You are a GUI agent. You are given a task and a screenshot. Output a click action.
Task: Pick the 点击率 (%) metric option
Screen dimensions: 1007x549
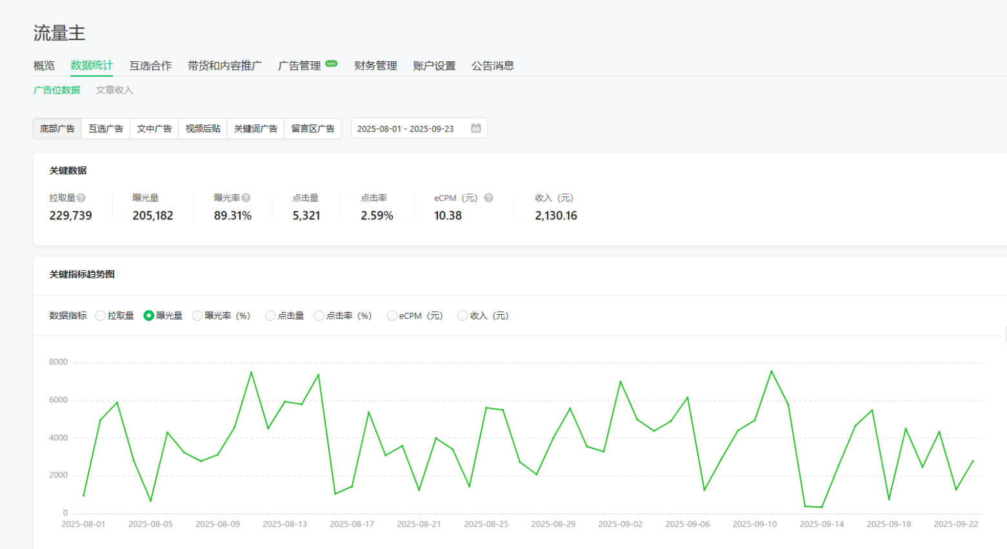319,315
